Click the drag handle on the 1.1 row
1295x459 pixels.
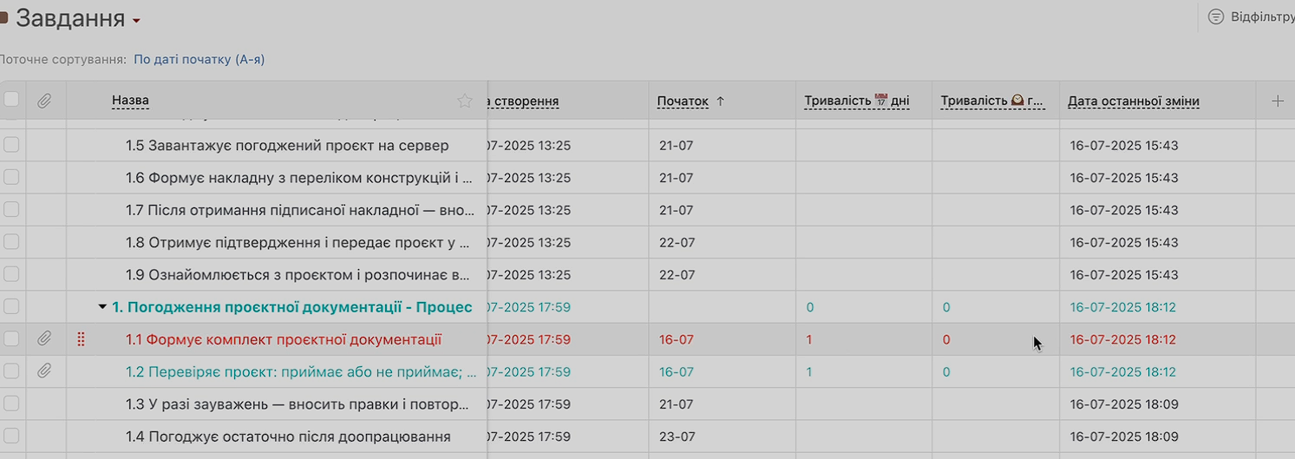82,339
